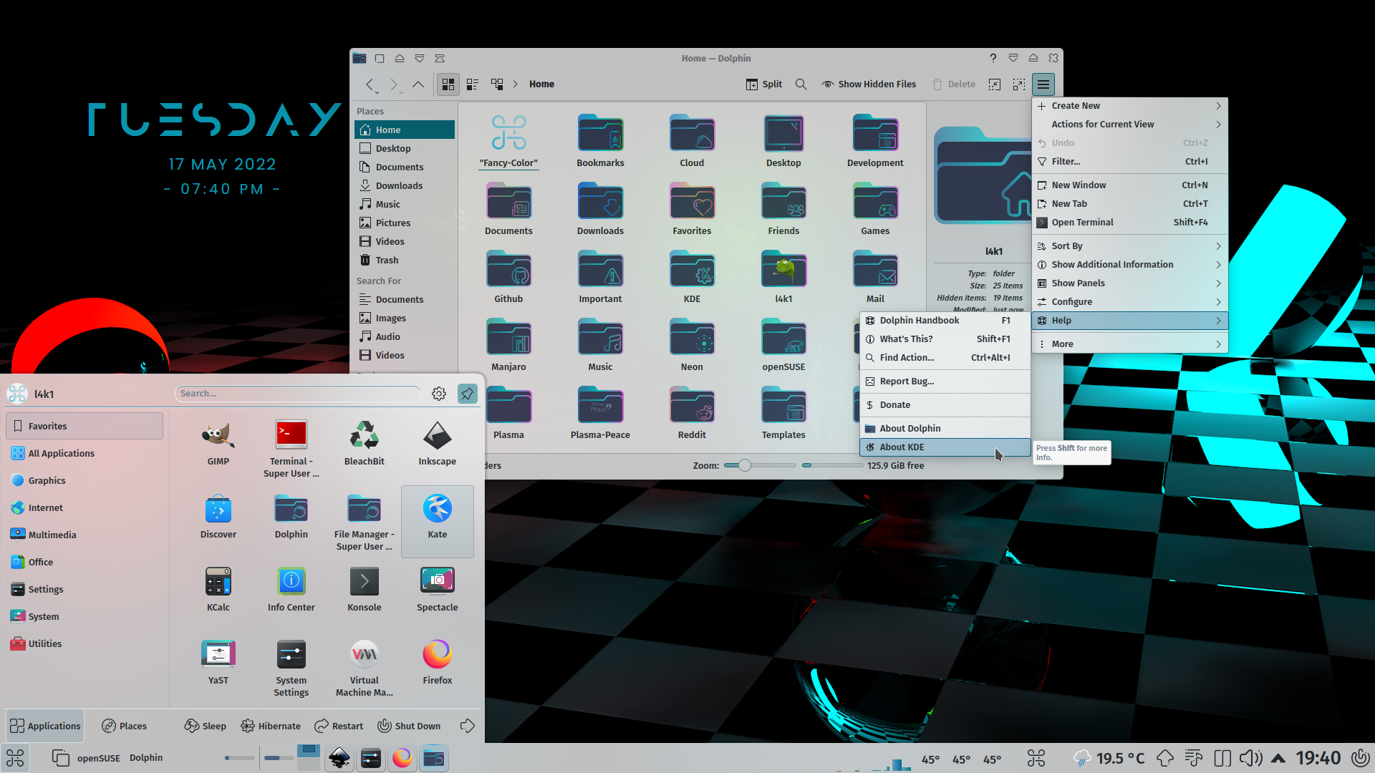Choose Report Bug menu item
This screenshot has height=773, width=1375.
(945, 381)
